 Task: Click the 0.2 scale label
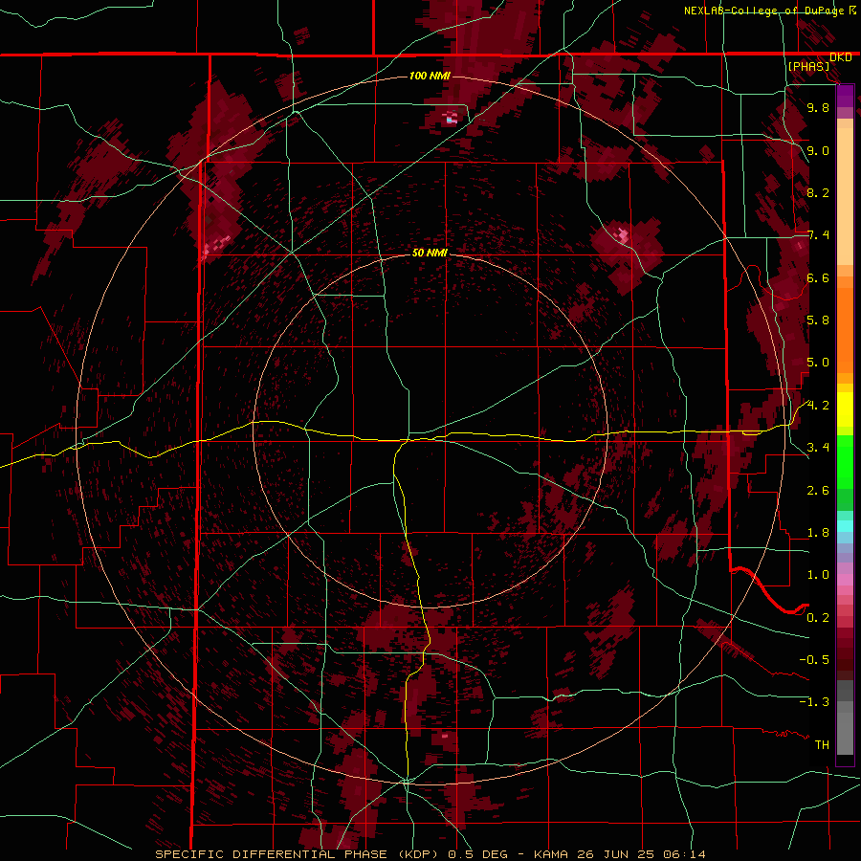[x=818, y=618]
